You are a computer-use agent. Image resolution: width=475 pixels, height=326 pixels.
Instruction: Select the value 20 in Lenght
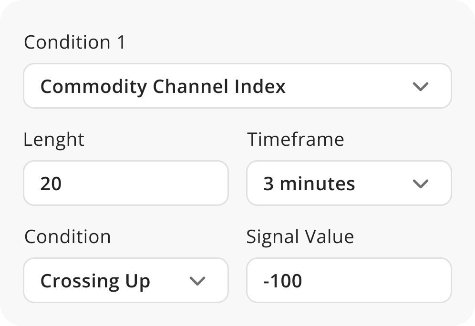point(52,183)
